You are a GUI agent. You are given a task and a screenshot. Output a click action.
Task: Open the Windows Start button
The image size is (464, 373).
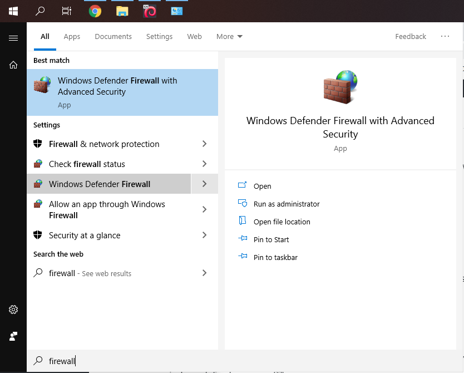coord(13,11)
